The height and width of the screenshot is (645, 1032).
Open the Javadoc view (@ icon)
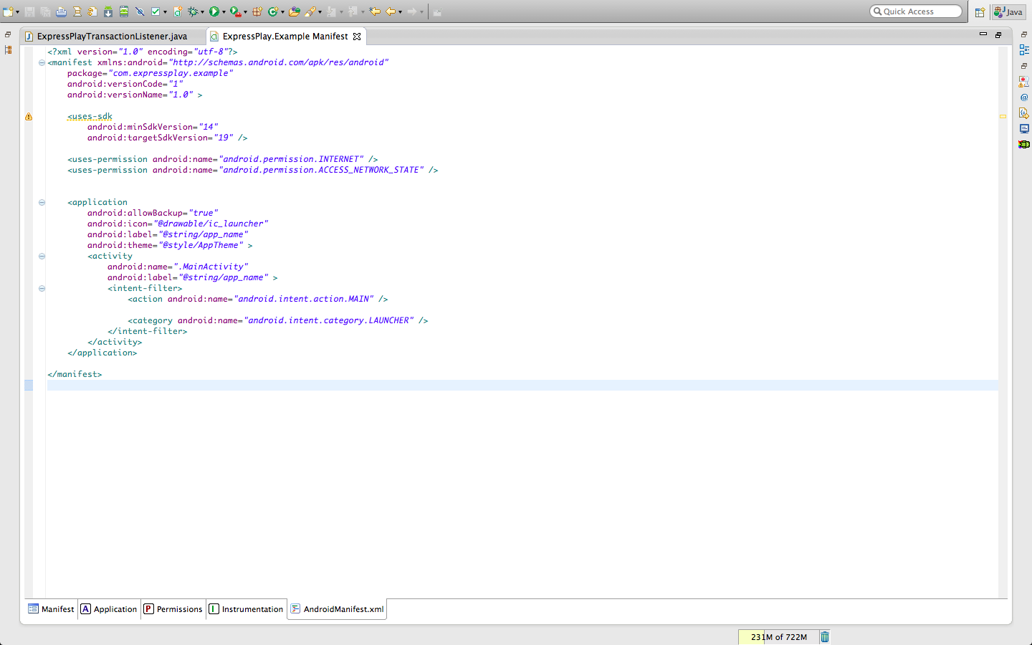(x=1023, y=97)
